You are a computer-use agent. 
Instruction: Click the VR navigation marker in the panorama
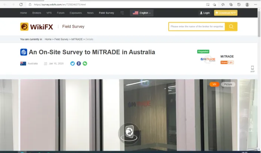(x=129, y=134)
